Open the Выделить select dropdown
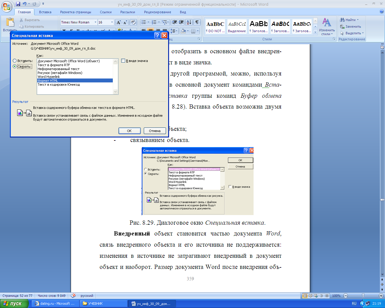 pos(352,33)
